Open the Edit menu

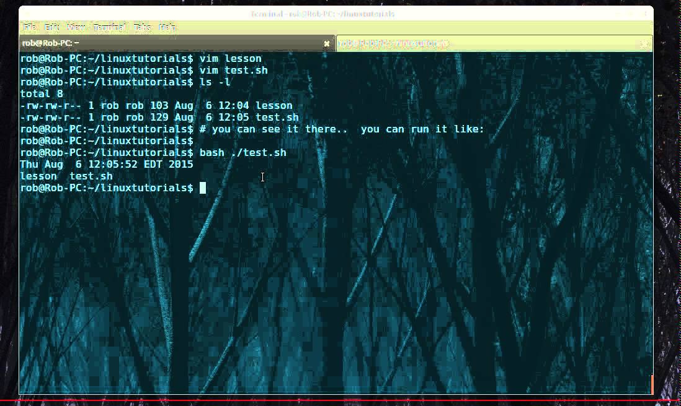[51, 27]
